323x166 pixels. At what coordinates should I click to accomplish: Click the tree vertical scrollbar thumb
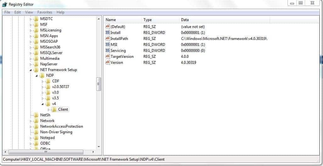pos(99,84)
